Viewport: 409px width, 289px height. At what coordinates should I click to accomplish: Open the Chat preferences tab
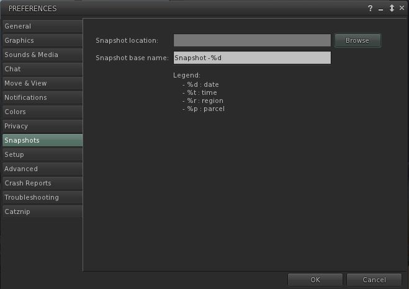pos(42,69)
